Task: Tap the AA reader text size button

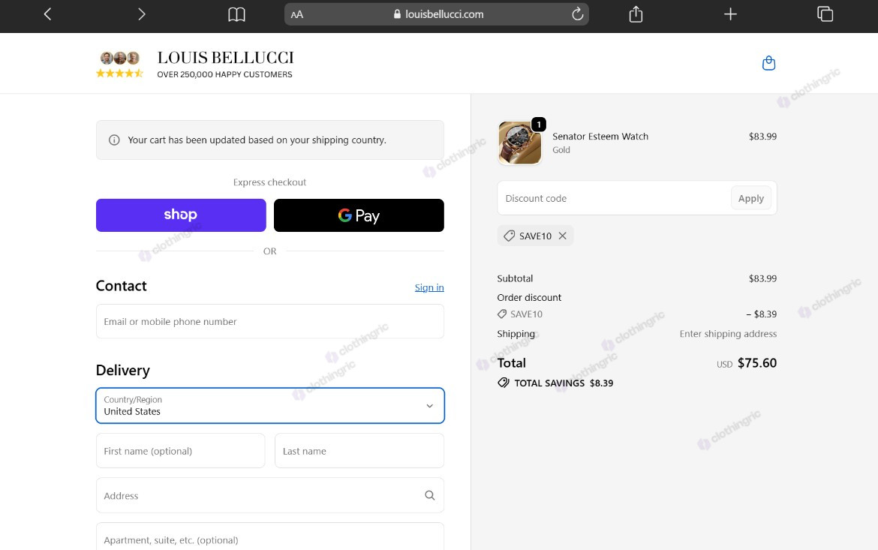Action: pyautogui.click(x=296, y=14)
